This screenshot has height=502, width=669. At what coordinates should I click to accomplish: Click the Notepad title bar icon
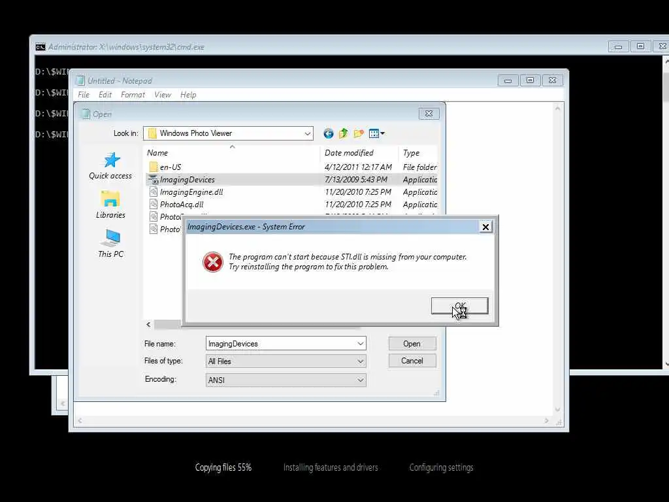pyautogui.click(x=80, y=80)
